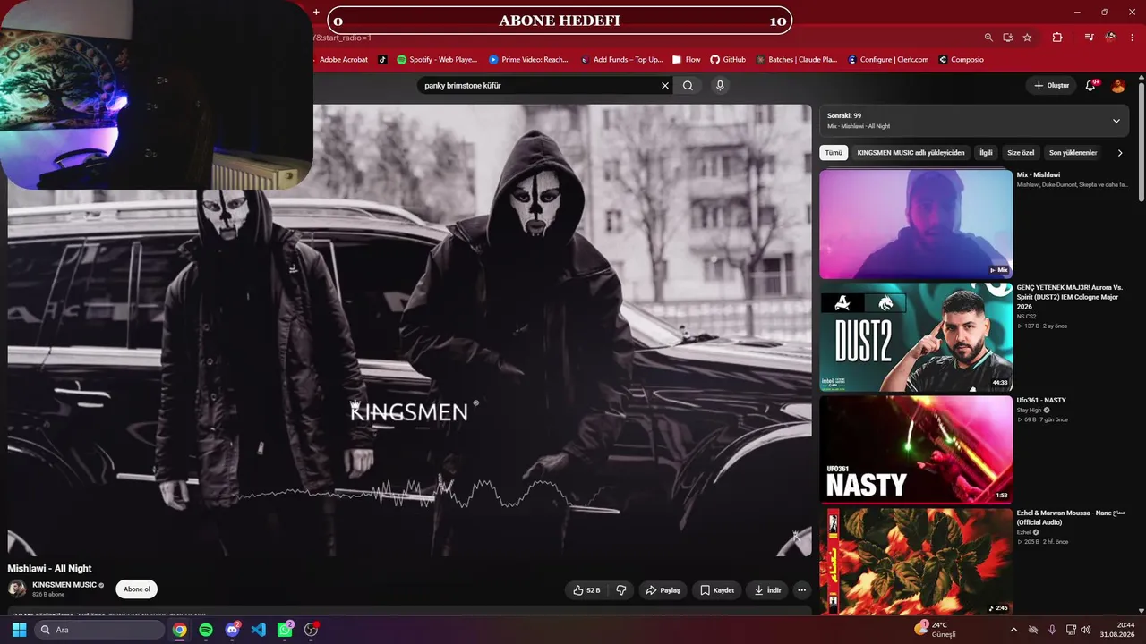Open the browser zoom magnifier icon
This screenshot has width=1146, height=644.
click(x=988, y=38)
